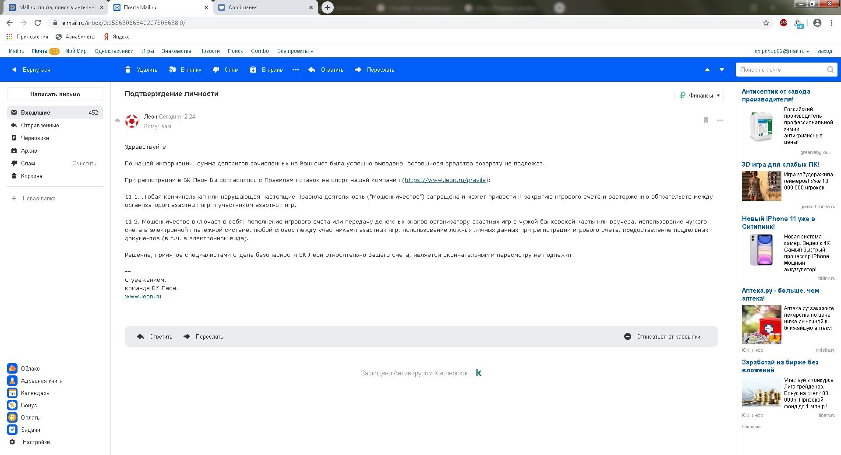Open Облако cloud icon in sidebar
841x455 pixels.
(x=12, y=368)
